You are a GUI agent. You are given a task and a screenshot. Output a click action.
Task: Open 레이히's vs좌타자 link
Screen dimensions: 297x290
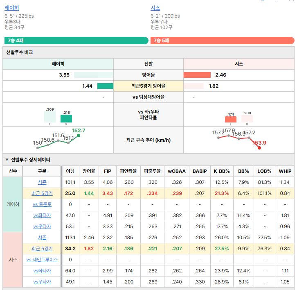[x=42, y=215]
